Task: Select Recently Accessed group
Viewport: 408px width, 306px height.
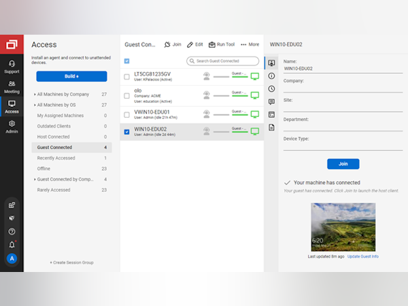Action: pyautogui.click(x=71, y=158)
